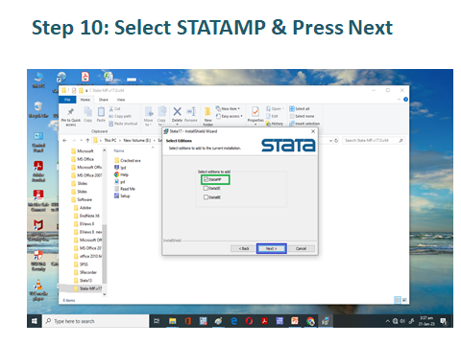Open VLC media player desktop icon
The width and height of the screenshot is (461, 345).
pos(38,289)
